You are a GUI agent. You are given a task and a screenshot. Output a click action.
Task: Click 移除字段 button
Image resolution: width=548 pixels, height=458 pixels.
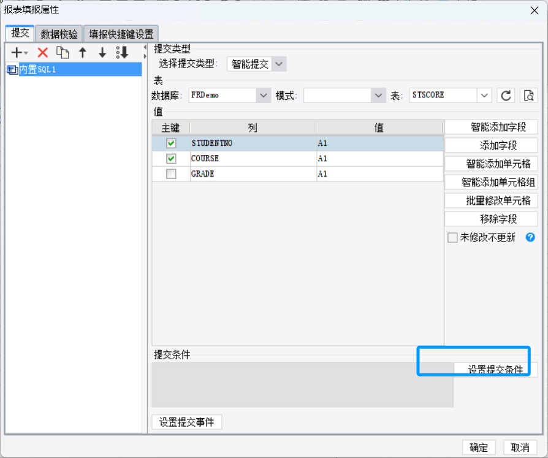491,219
